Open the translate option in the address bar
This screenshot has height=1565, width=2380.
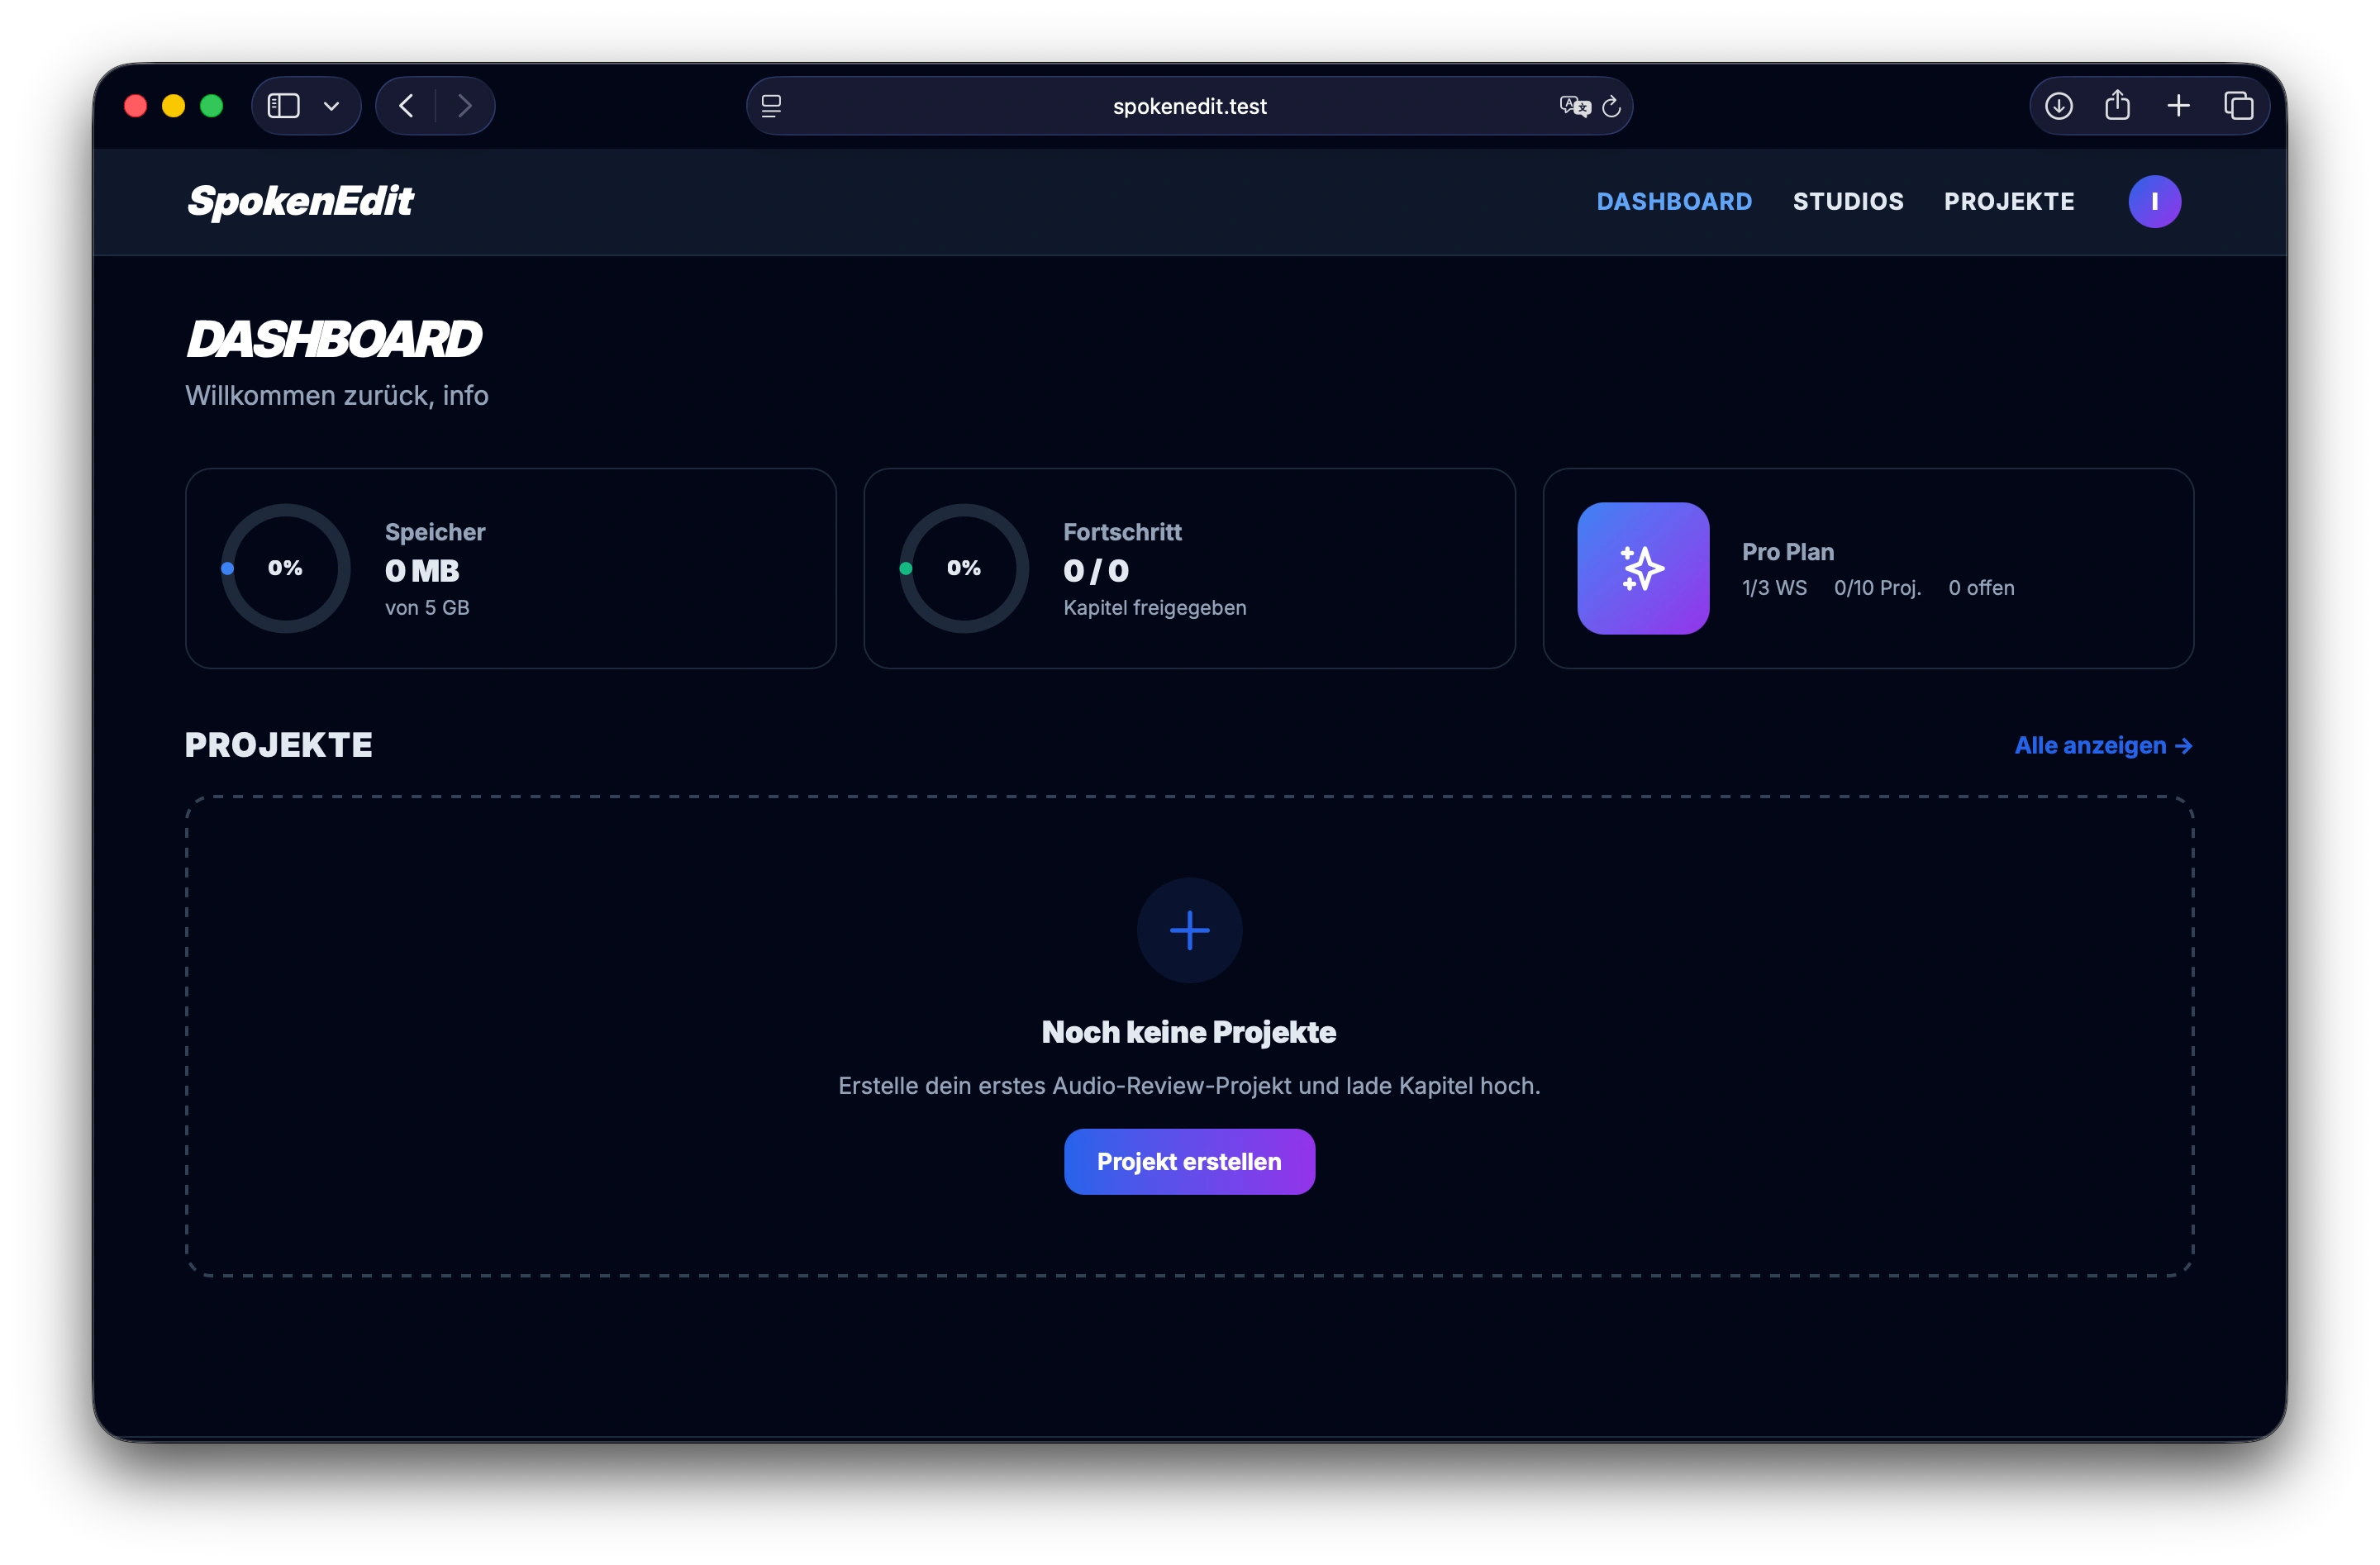point(1573,106)
